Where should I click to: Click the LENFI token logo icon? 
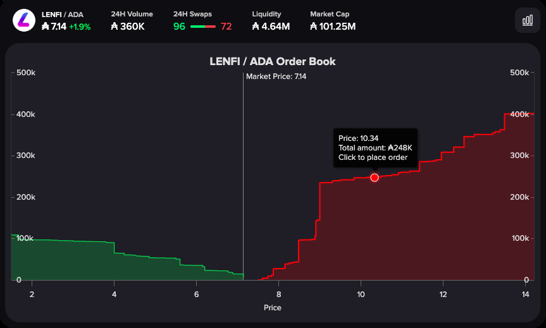(24, 20)
